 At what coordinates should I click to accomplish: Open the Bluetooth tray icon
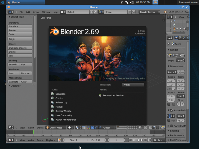pyautogui.click(x=122, y=2)
